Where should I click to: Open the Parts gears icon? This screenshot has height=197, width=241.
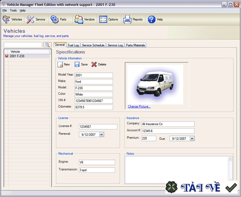pos(59,20)
